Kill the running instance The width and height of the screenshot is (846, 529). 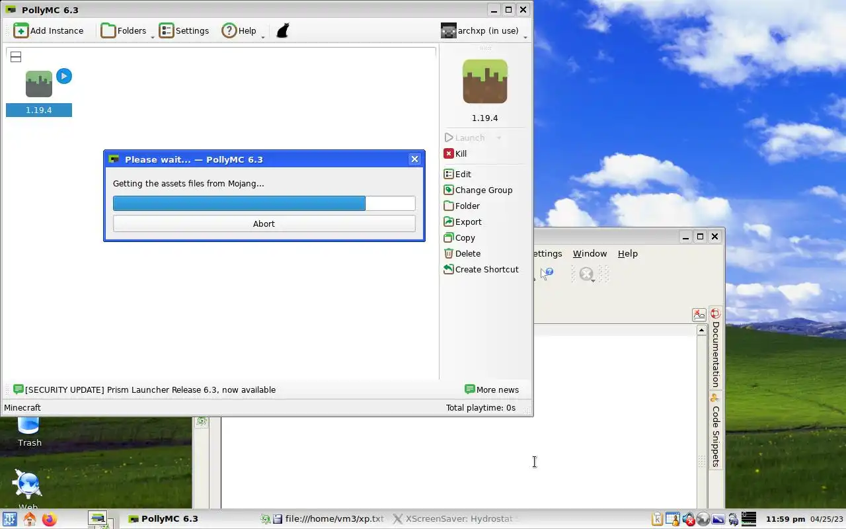(x=455, y=153)
